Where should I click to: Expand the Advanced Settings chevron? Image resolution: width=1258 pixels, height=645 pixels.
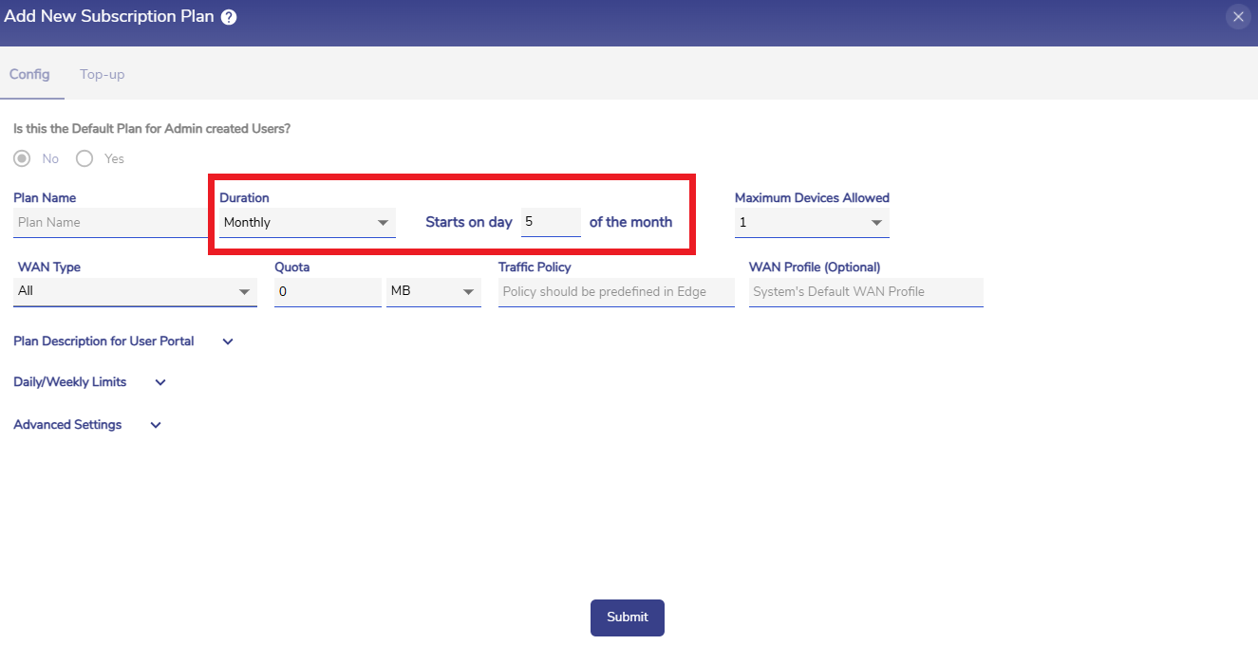[156, 425]
